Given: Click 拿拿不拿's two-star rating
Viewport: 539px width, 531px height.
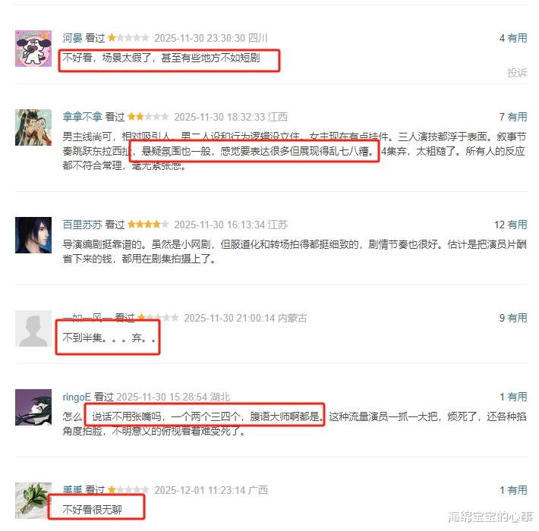Looking at the screenshot, I should (149, 116).
